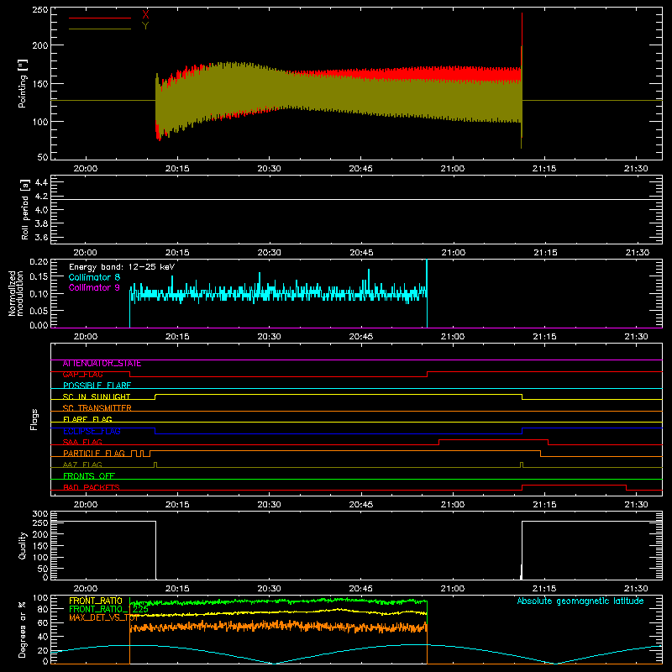Click the '21:30' time label under modulation plot

click(636, 337)
